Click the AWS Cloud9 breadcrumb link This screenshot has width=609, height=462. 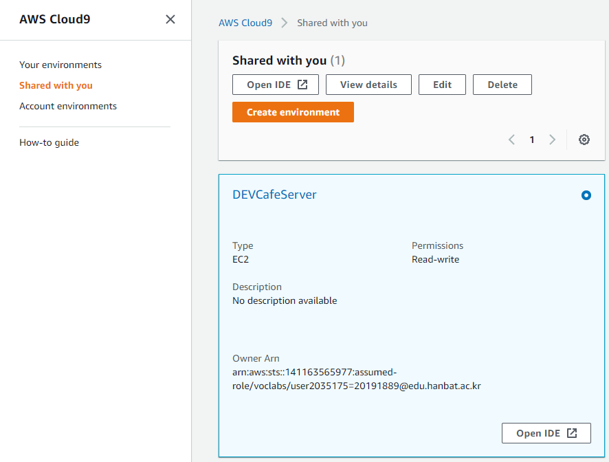point(245,23)
